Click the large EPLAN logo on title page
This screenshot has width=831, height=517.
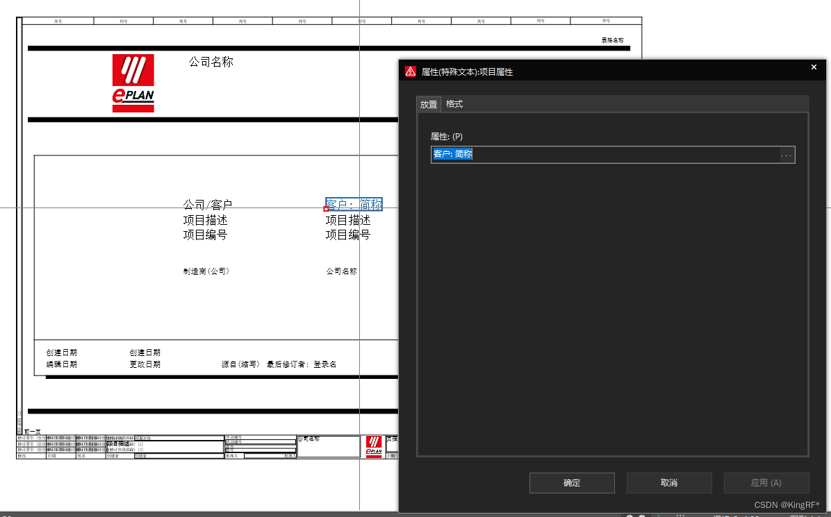(133, 83)
